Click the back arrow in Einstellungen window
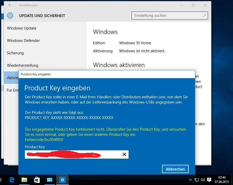 pyautogui.click(x=10, y=5)
